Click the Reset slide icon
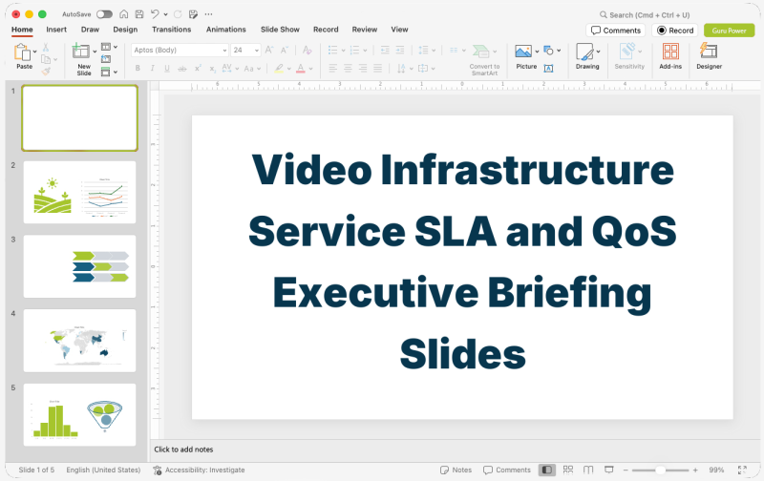Viewport: 764px width, 481px height. tap(106, 59)
